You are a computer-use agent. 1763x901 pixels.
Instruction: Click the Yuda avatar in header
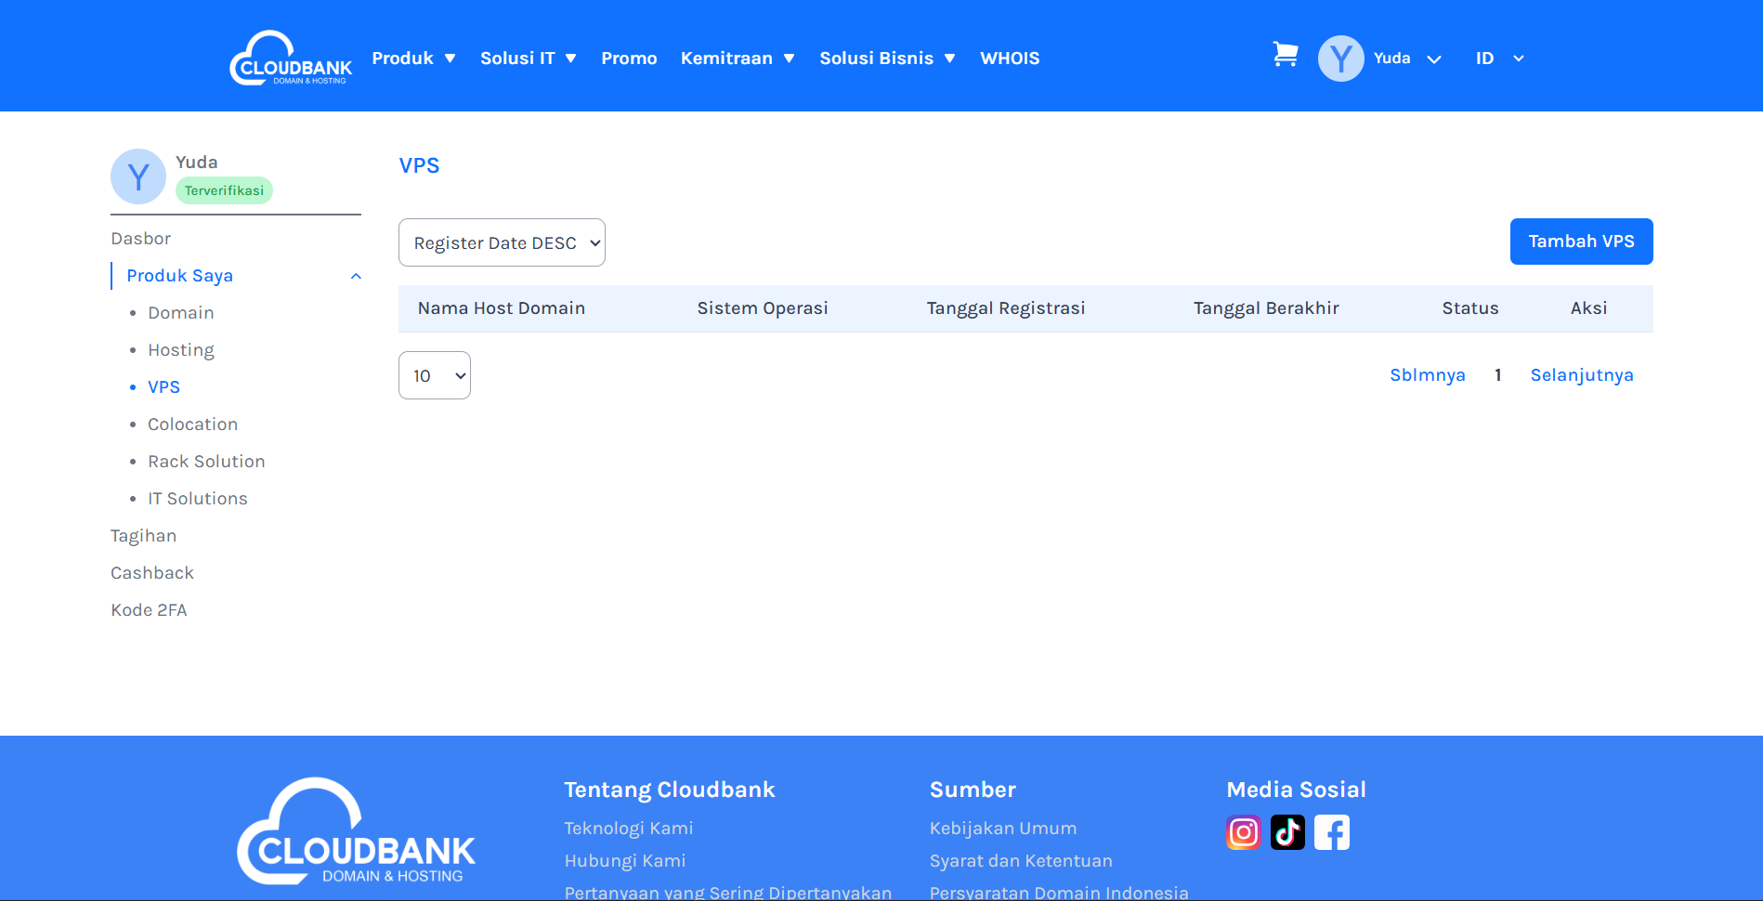click(1340, 59)
